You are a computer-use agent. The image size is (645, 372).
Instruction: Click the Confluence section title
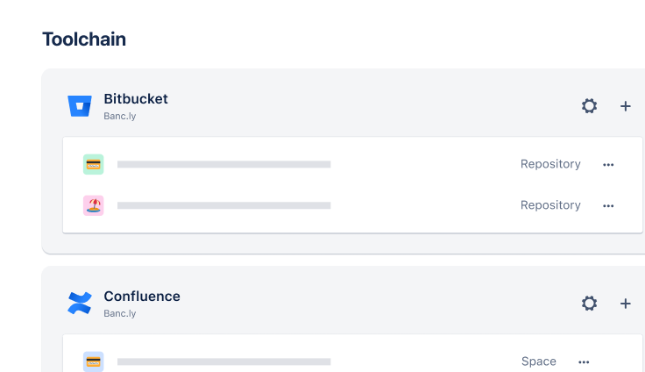tap(142, 297)
